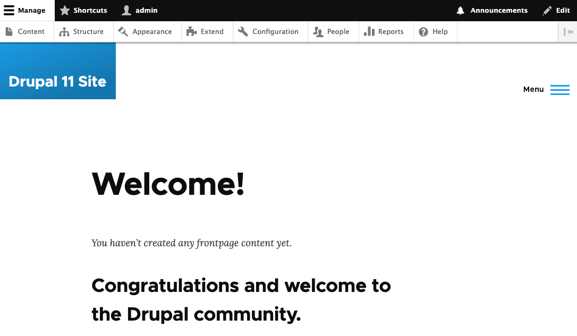Screen dimensions: 577x336
Task: Click the admin user silhouette icon
Action: point(126,11)
